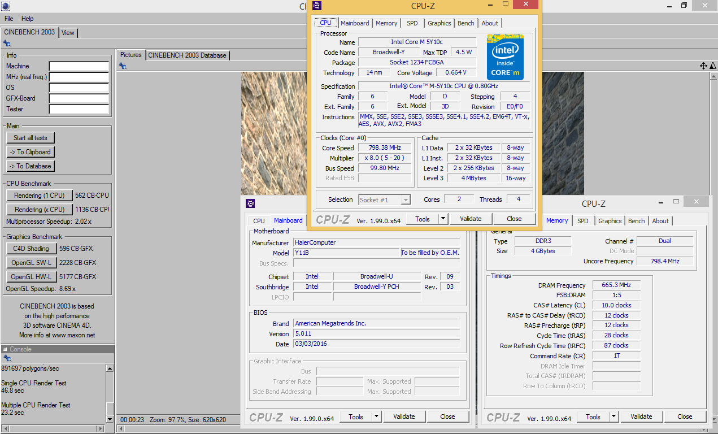
Task: Open the About tab in the front CPU-Z window
Action: pos(490,23)
